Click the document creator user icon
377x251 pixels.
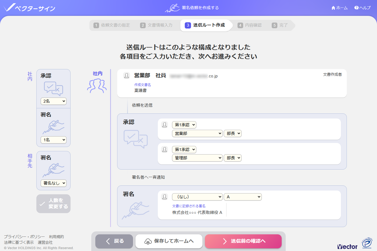pyautogui.click(x=127, y=76)
